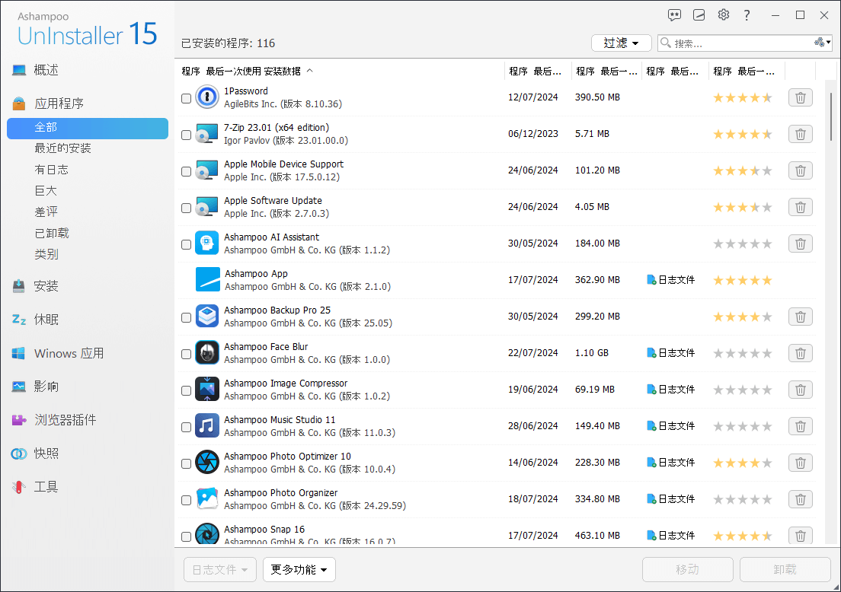Show 有日志 programs
The height and width of the screenshot is (592, 841).
pyautogui.click(x=52, y=170)
